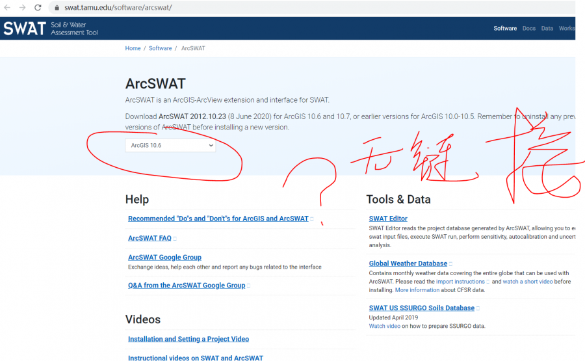
Task: Open SWAT US SSURGO Soils Database link
Action: [x=422, y=308]
